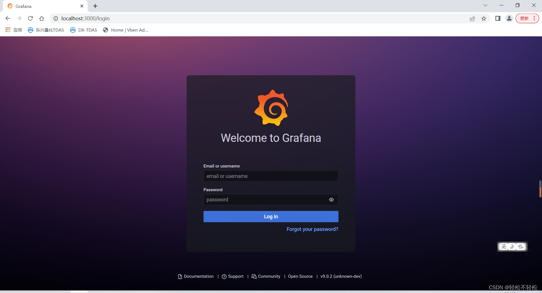Image resolution: width=542 pixels, height=293 pixels.
Task: Bookmark this page with star icon
Action: tap(484, 18)
